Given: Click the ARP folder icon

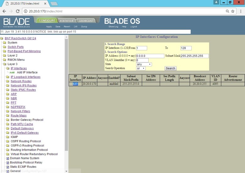Looking at the screenshot, I should (x=8, y=94).
